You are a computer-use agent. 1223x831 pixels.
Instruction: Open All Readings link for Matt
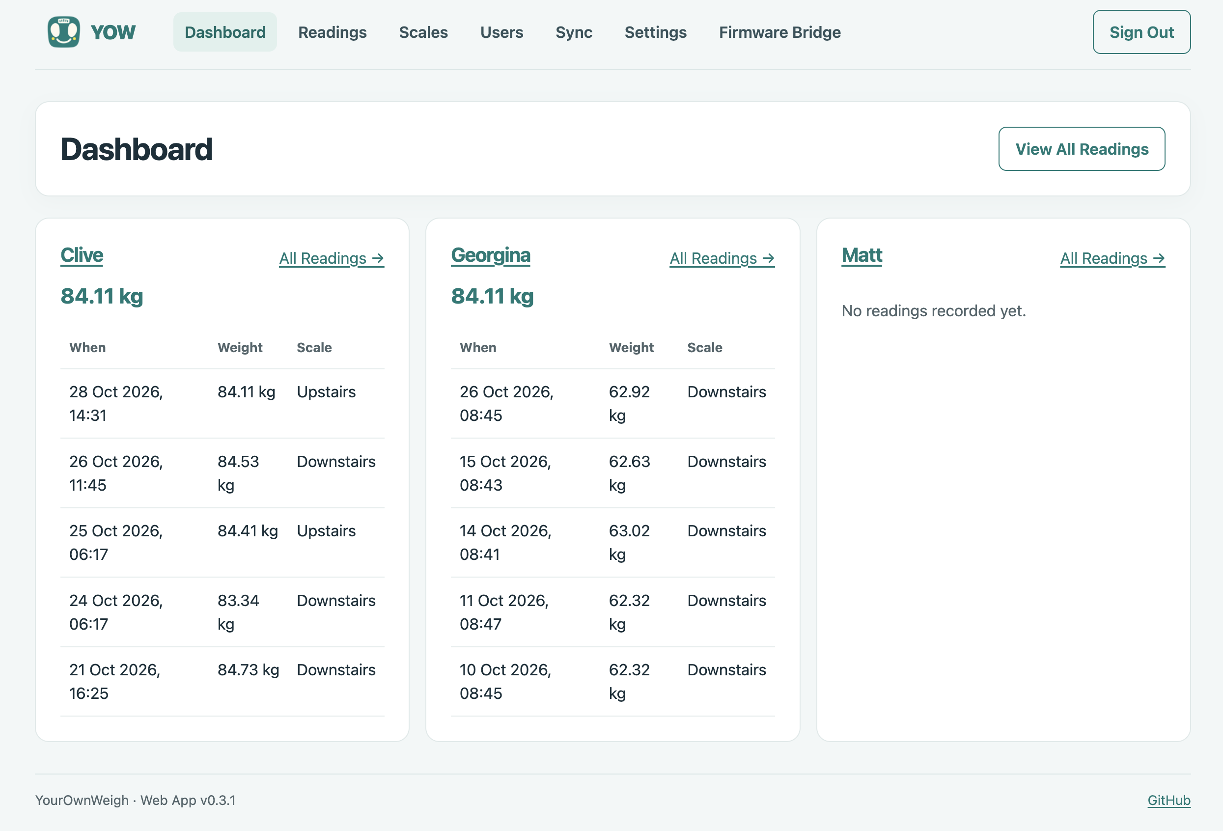coord(1112,258)
